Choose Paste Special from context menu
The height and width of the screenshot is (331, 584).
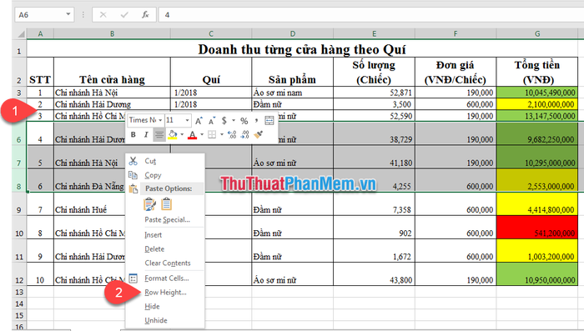[165, 219]
